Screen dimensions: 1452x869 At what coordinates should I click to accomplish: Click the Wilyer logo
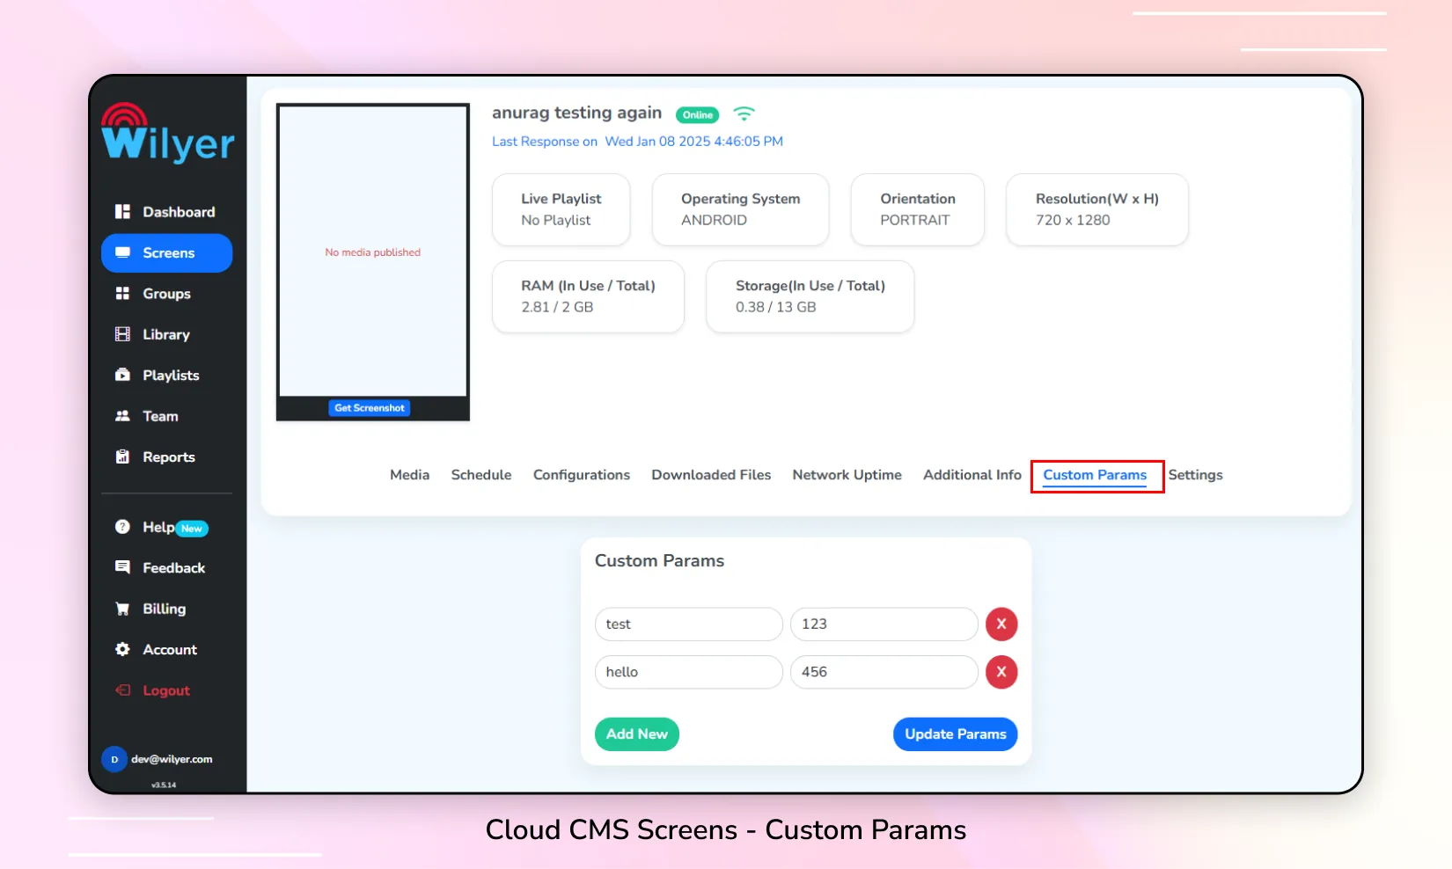167,133
